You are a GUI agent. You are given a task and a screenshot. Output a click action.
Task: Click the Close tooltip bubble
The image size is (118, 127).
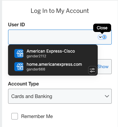(102, 28)
